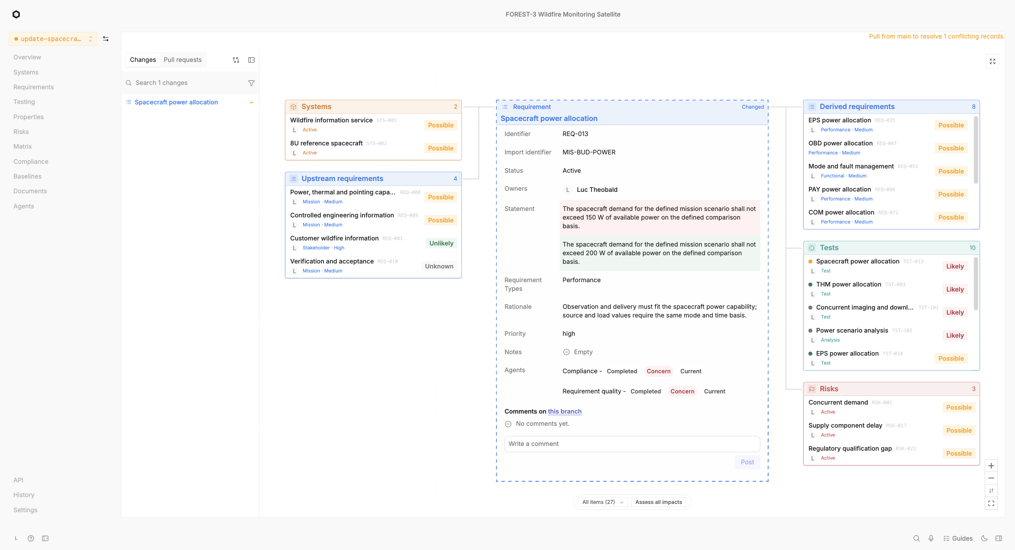Open Baselines in the sidebar

[27, 176]
